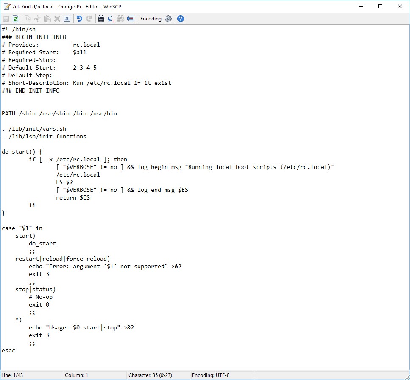Open the Replace text tool

coord(111,19)
